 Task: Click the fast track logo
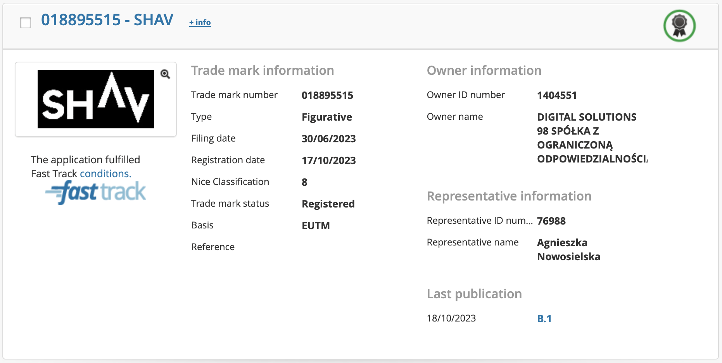[96, 192]
